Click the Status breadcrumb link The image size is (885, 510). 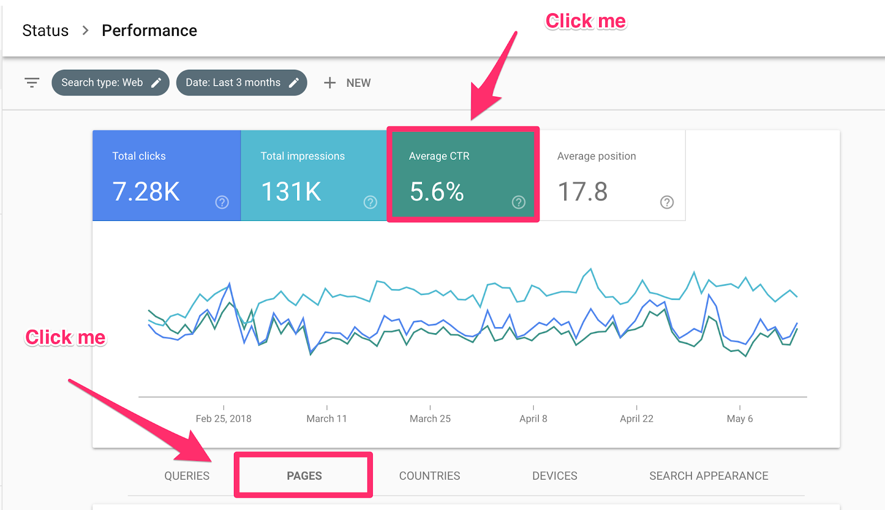(45, 30)
